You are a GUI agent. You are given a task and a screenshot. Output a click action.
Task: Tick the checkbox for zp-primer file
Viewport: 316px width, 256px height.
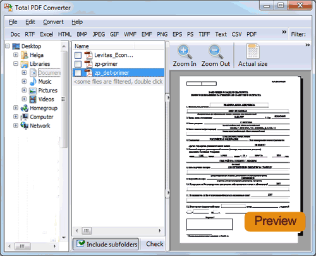[78, 64]
